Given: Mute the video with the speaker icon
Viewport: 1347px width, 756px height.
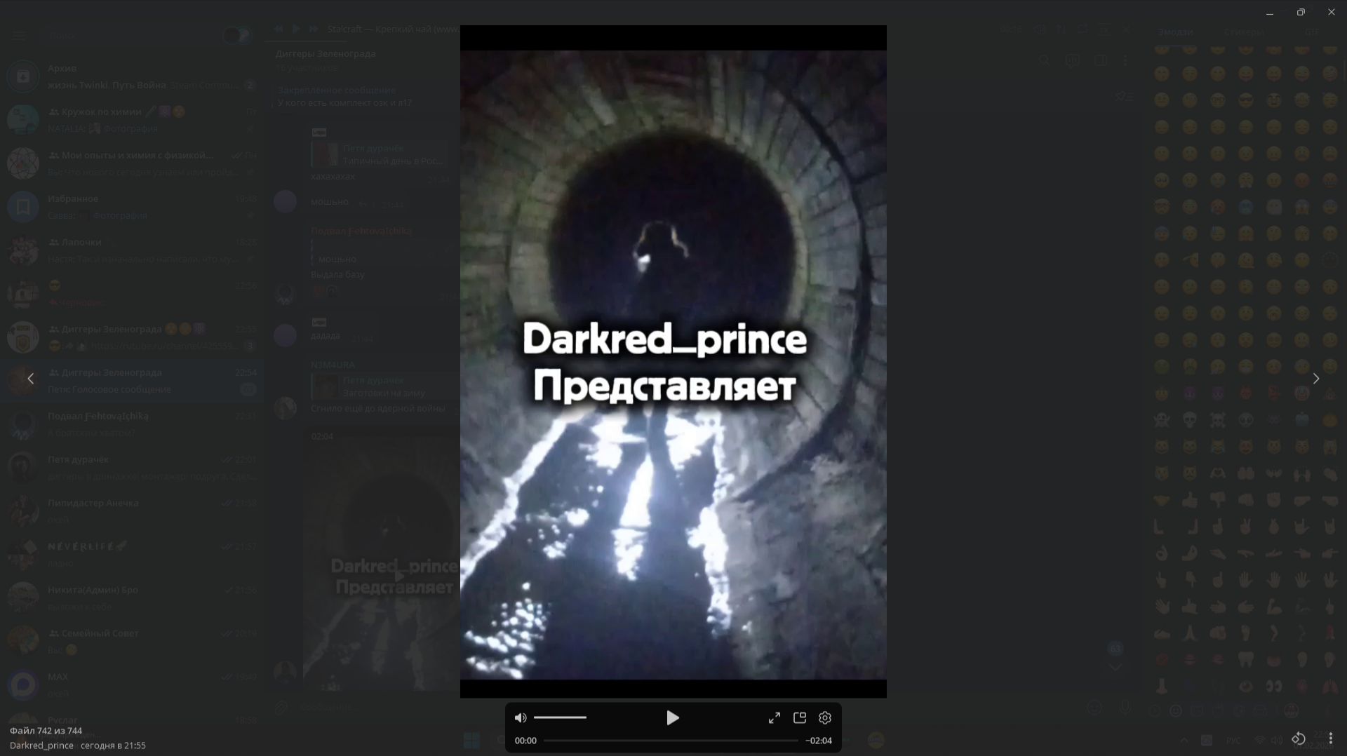Looking at the screenshot, I should coord(521,718).
